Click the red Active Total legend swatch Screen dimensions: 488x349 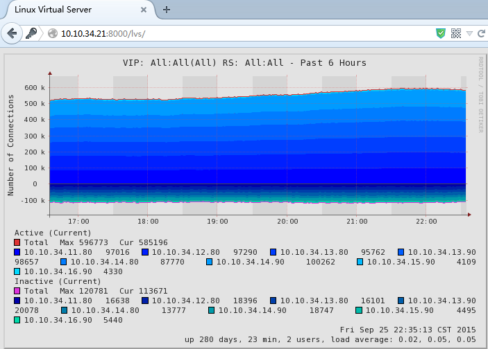click(17, 242)
